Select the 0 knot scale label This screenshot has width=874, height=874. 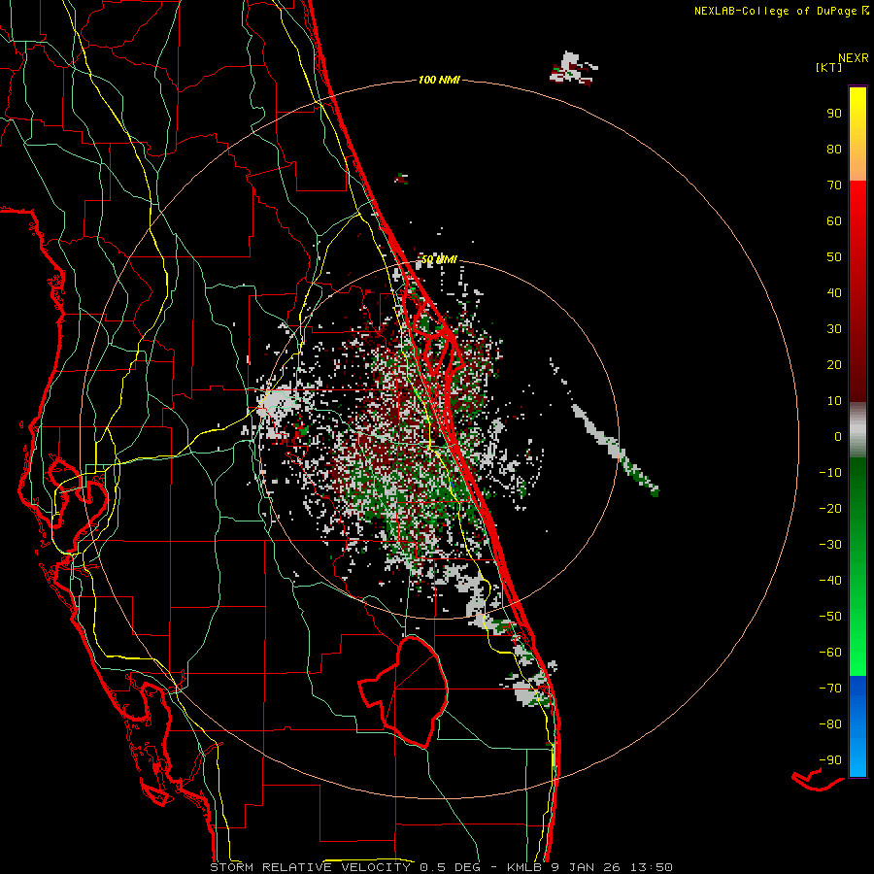(x=838, y=437)
